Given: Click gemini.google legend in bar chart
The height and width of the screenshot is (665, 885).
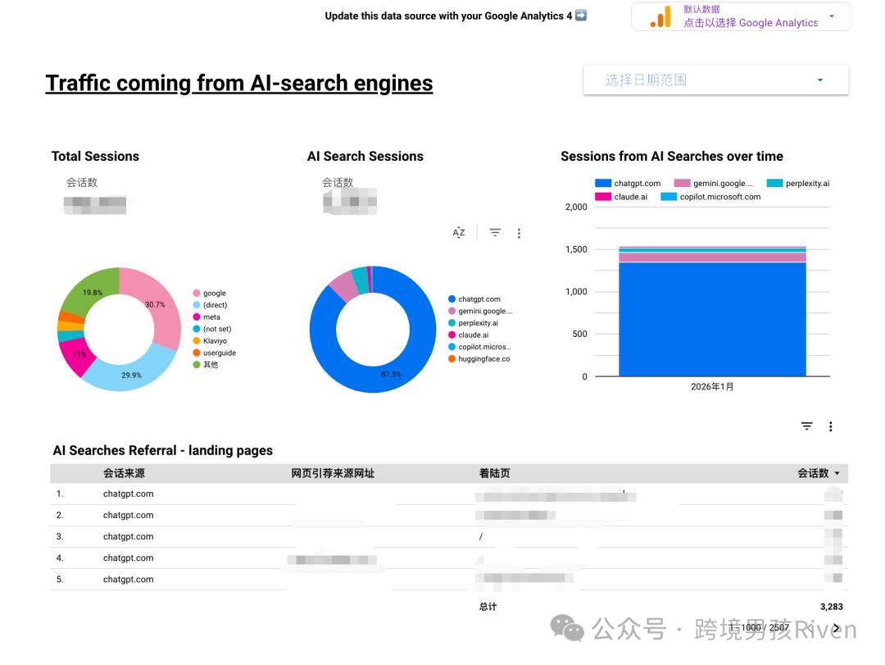Looking at the screenshot, I should pyautogui.click(x=714, y=183).
